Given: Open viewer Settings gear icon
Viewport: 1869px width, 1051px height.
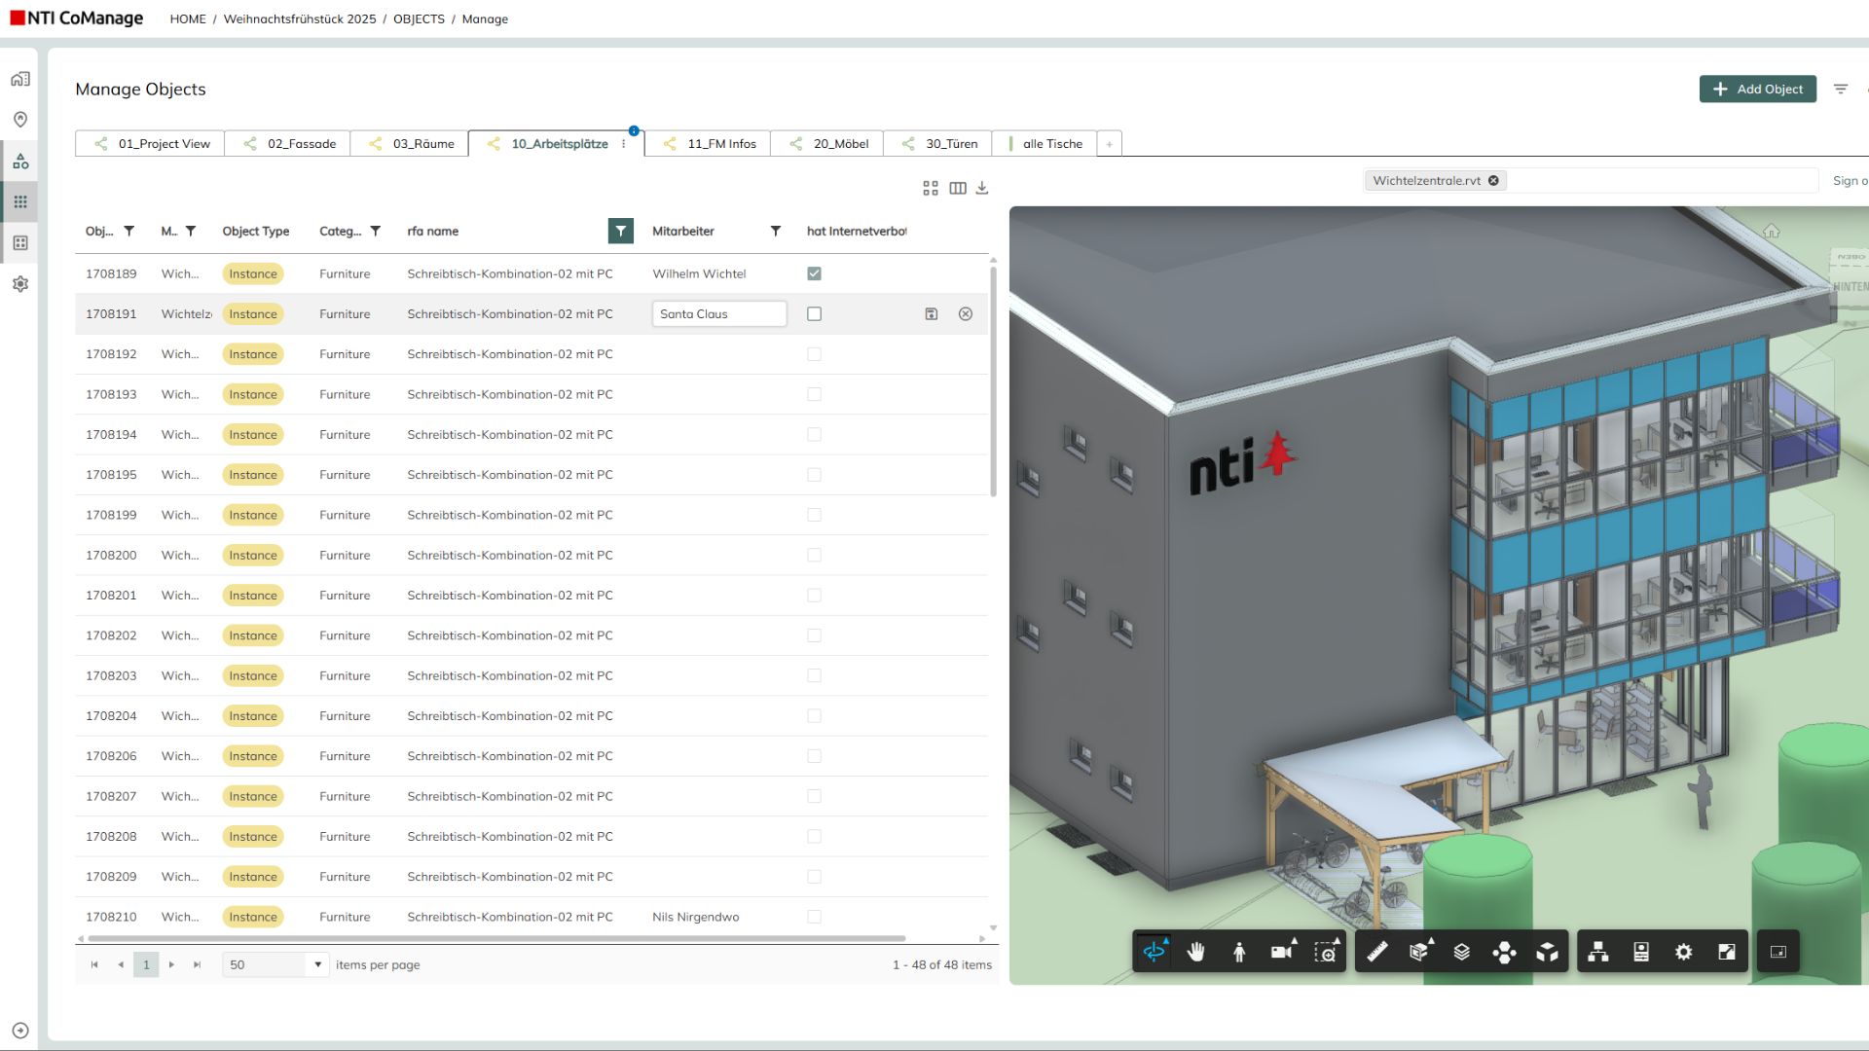Looking at the screenshot, I should [1684, 953].
